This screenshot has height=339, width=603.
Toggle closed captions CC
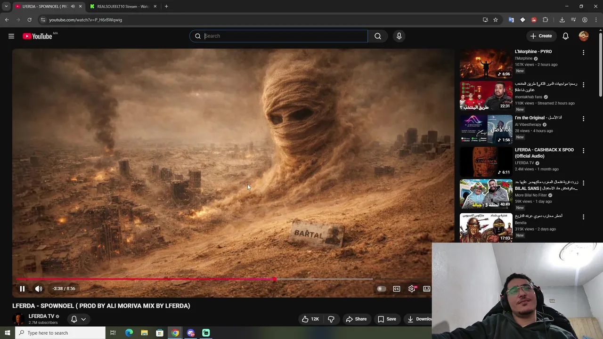[x=397, y=289]
